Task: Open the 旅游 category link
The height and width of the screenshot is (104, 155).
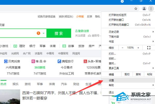Action: (81, 46)
